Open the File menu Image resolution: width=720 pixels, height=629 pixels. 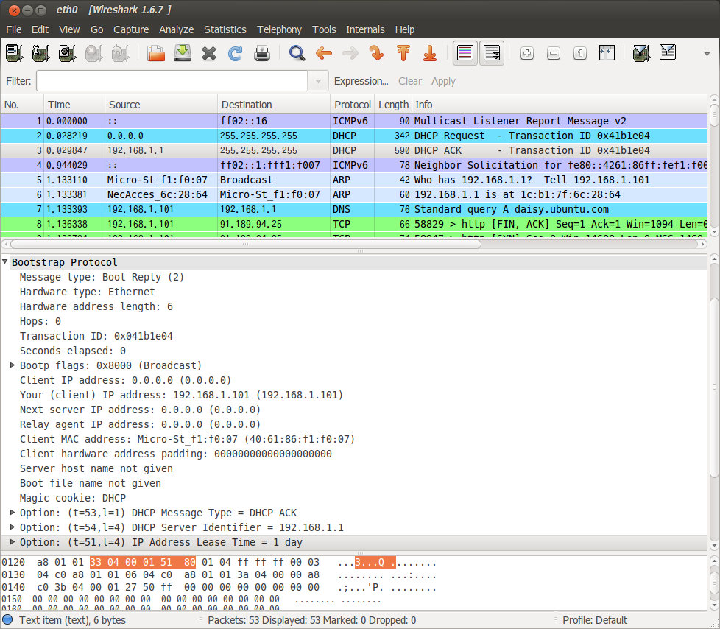(x=14, y=29)
